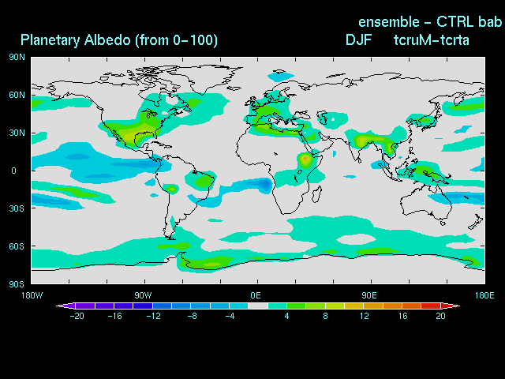
Task: Click the 90S latitude axis label
Action: (17, 284)
